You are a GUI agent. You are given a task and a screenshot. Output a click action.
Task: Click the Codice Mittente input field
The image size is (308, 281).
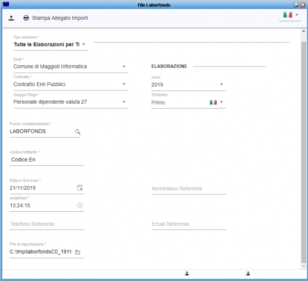coord(47,160)
